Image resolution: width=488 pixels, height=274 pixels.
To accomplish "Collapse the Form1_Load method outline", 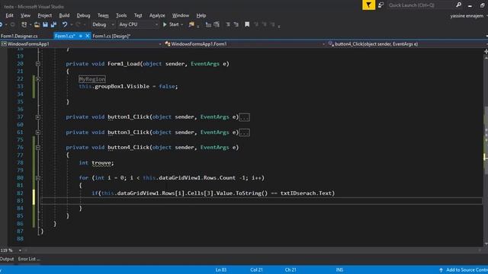I will (x=38, y=64).
